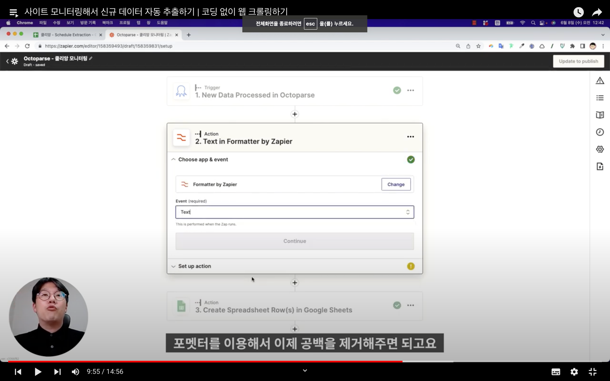610x381 pixels.
Task: Open the Chrome profile avatar
Action: click(593, 46)
